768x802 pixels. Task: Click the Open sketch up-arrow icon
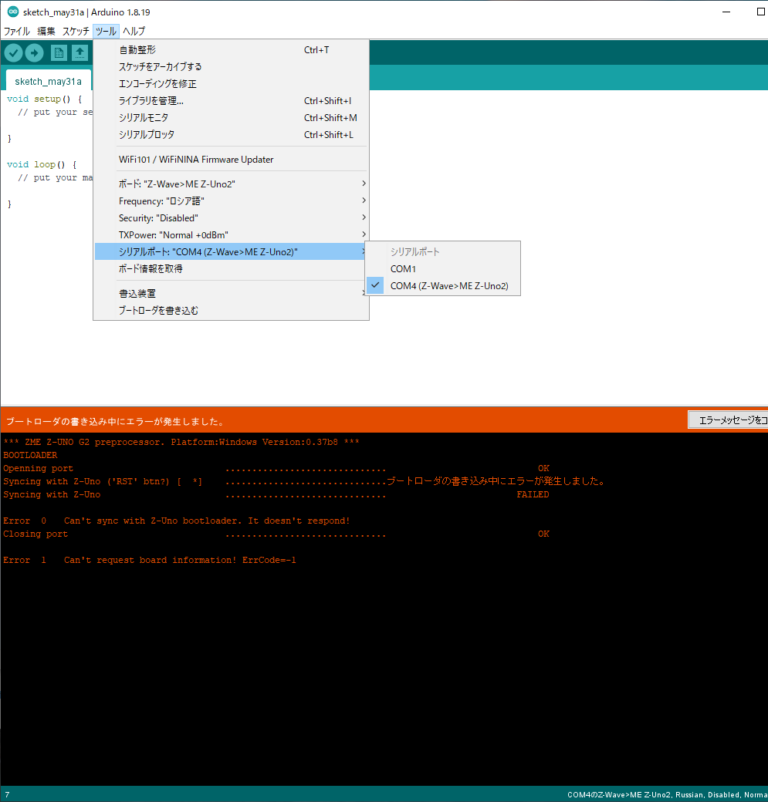click(80, 52)
